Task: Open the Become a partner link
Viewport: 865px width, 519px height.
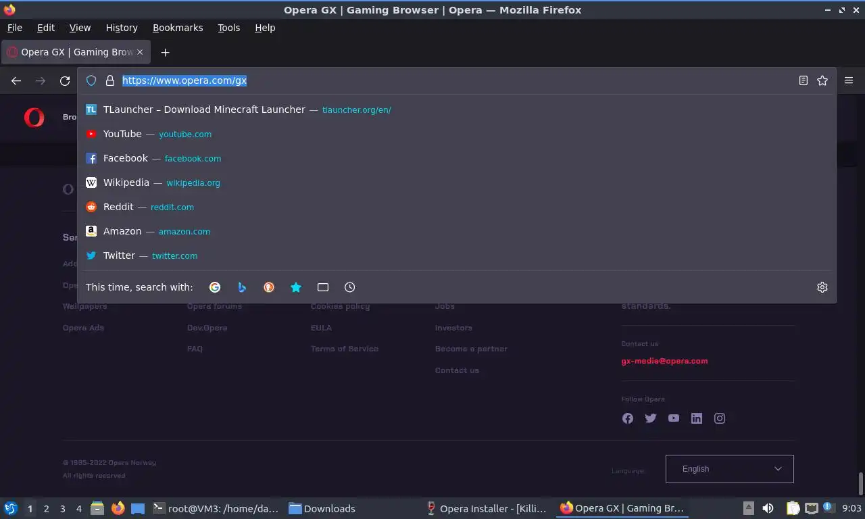Action: (x=471, y=349)
